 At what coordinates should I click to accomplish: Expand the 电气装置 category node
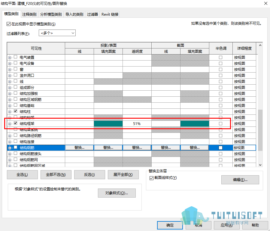(x=10, y=58)
